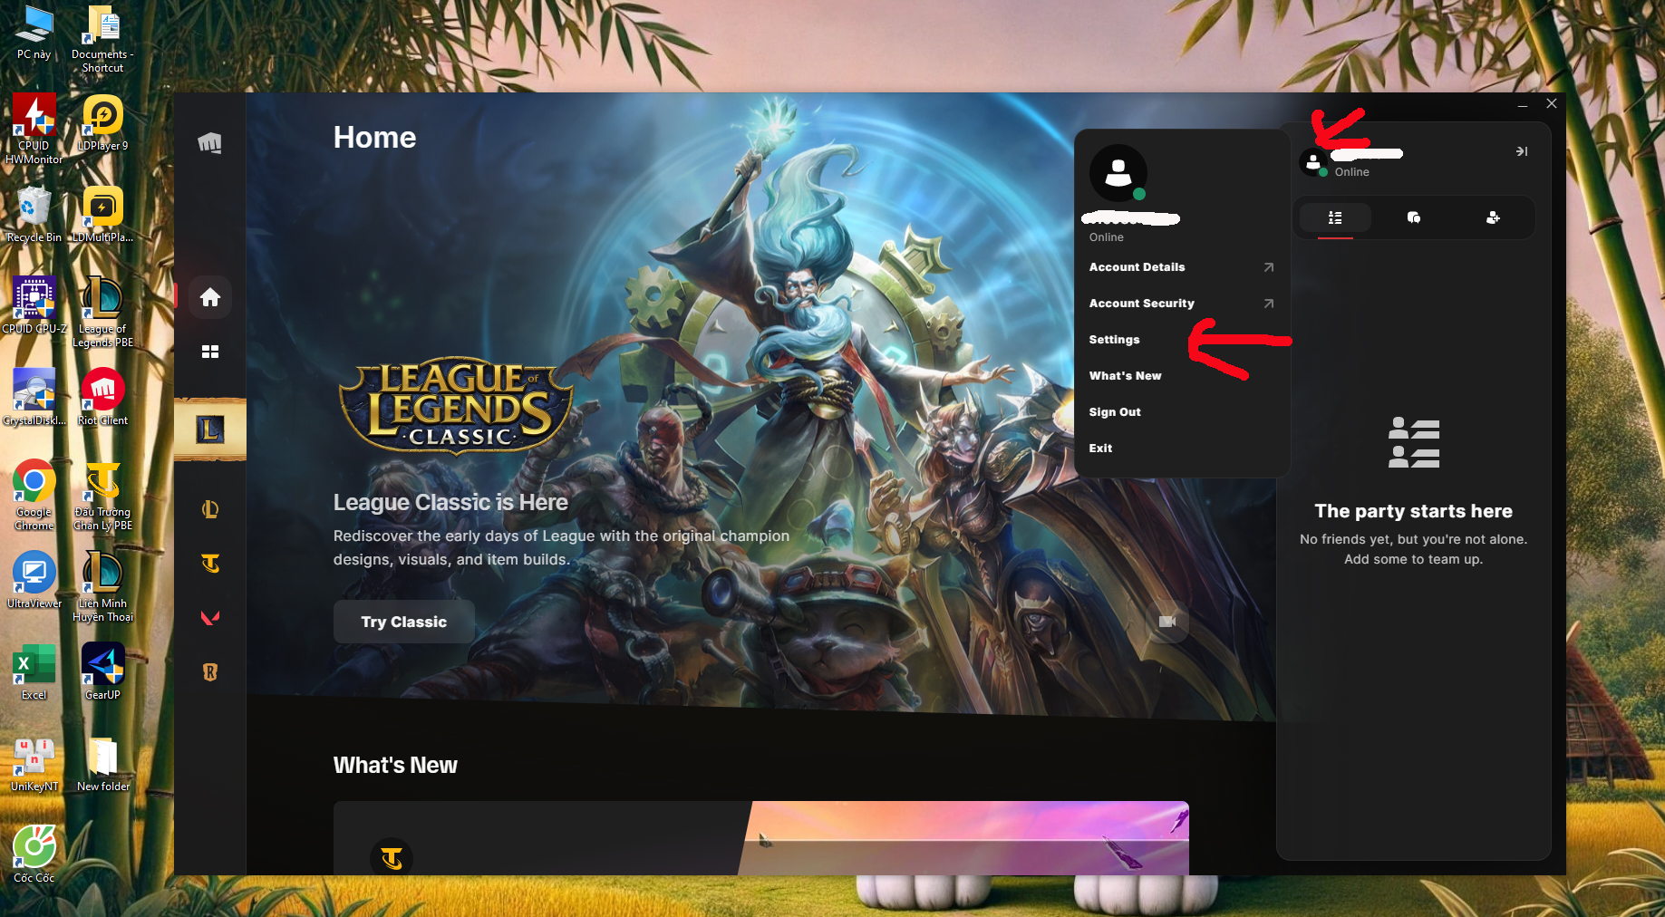Launch UniKeyNT desktop icon
1665x917 pixels.
[x=34, y=764]
